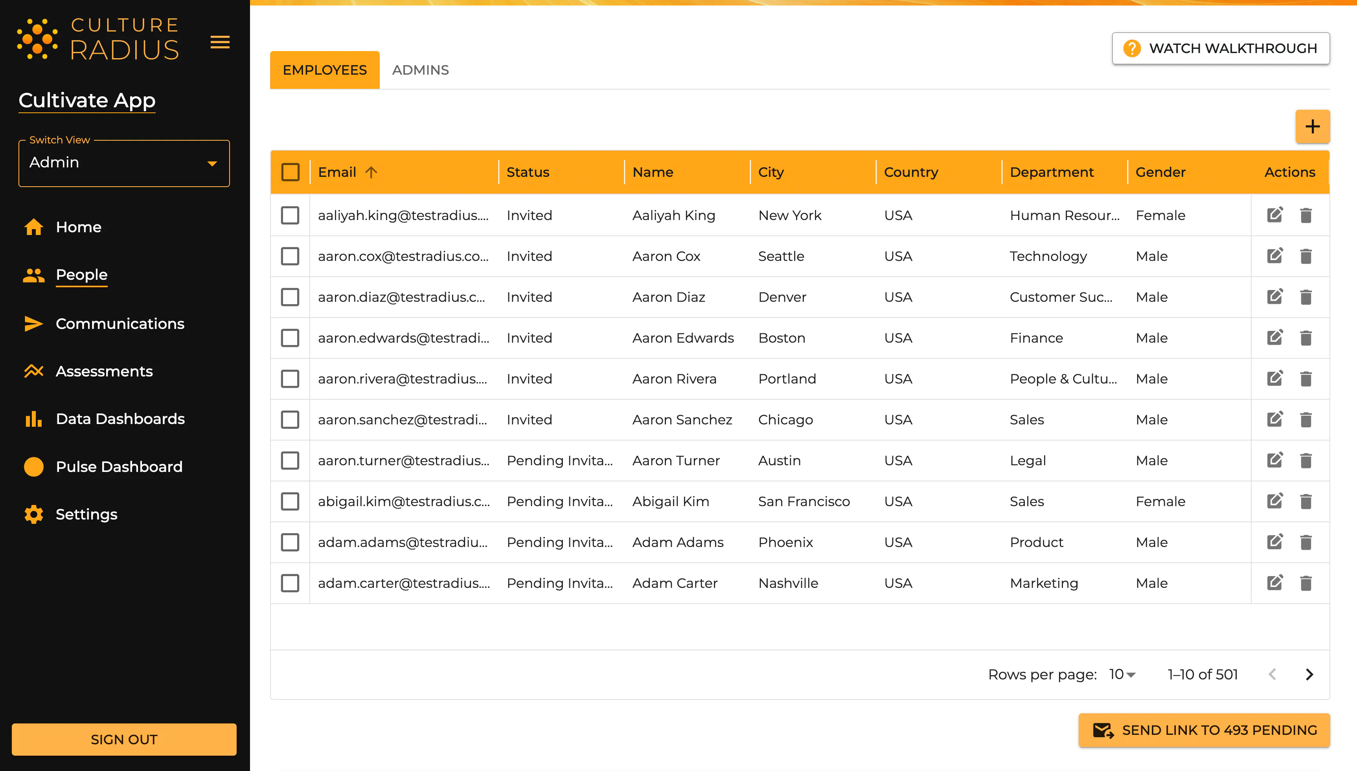1357x771 pixels.
Task: Click trash icon for Adam Carter
Action: (1306, 583)
